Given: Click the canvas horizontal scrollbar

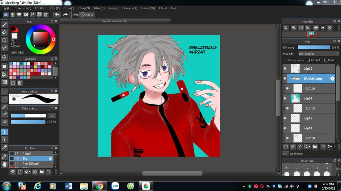Looking at the screenshot, I should [x=172, y=173].
